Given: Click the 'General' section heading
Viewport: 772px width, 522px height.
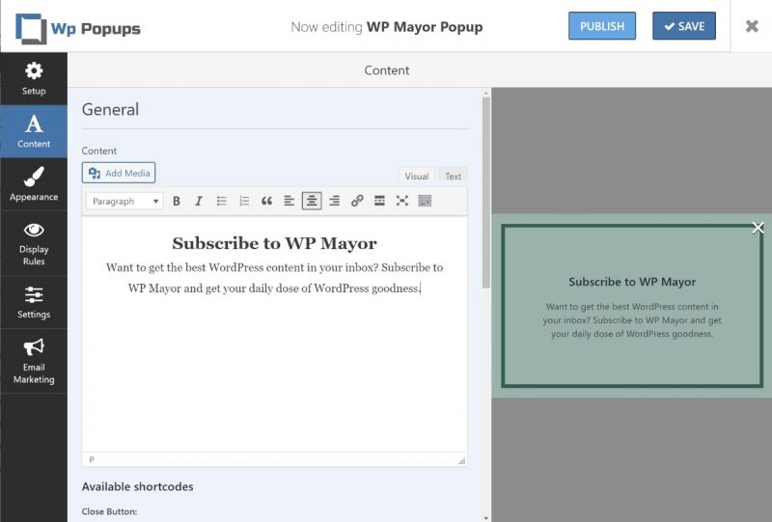Looking at the screenshot, I should pyautogui.click(x=110, y=109).
